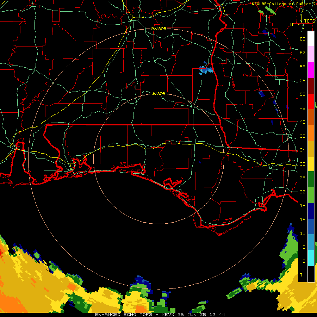The image size is (317, 317).
Task: Click the TH label on the legend scale
Action: tap(303, 275)
